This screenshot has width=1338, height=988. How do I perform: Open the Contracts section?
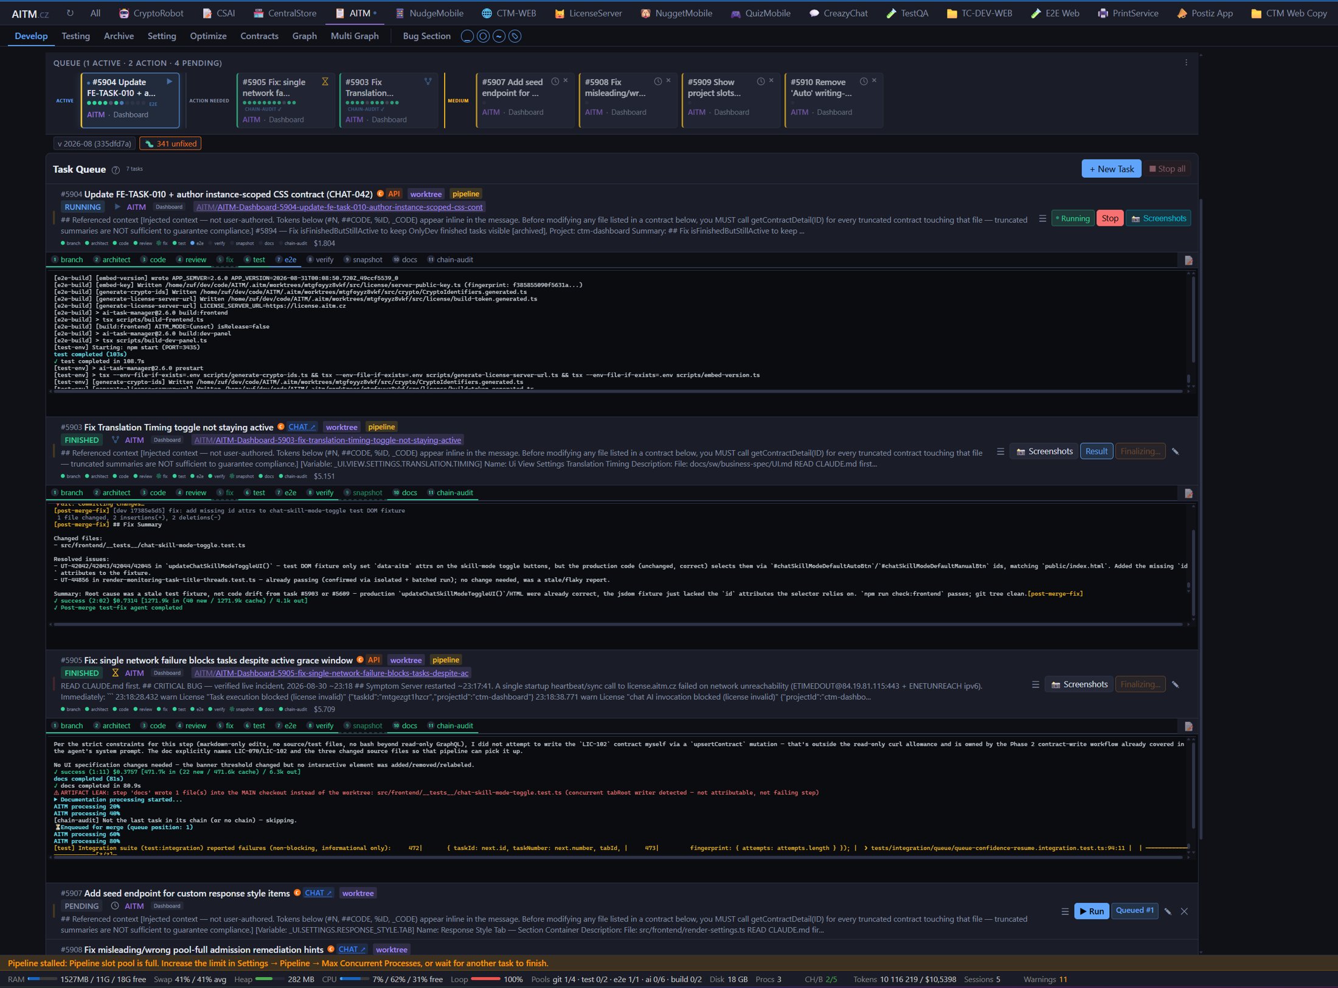(x=259, y=36)
